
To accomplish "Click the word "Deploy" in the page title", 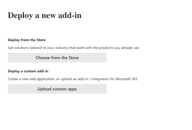I will pyautogui.click(x=20, y=15).
